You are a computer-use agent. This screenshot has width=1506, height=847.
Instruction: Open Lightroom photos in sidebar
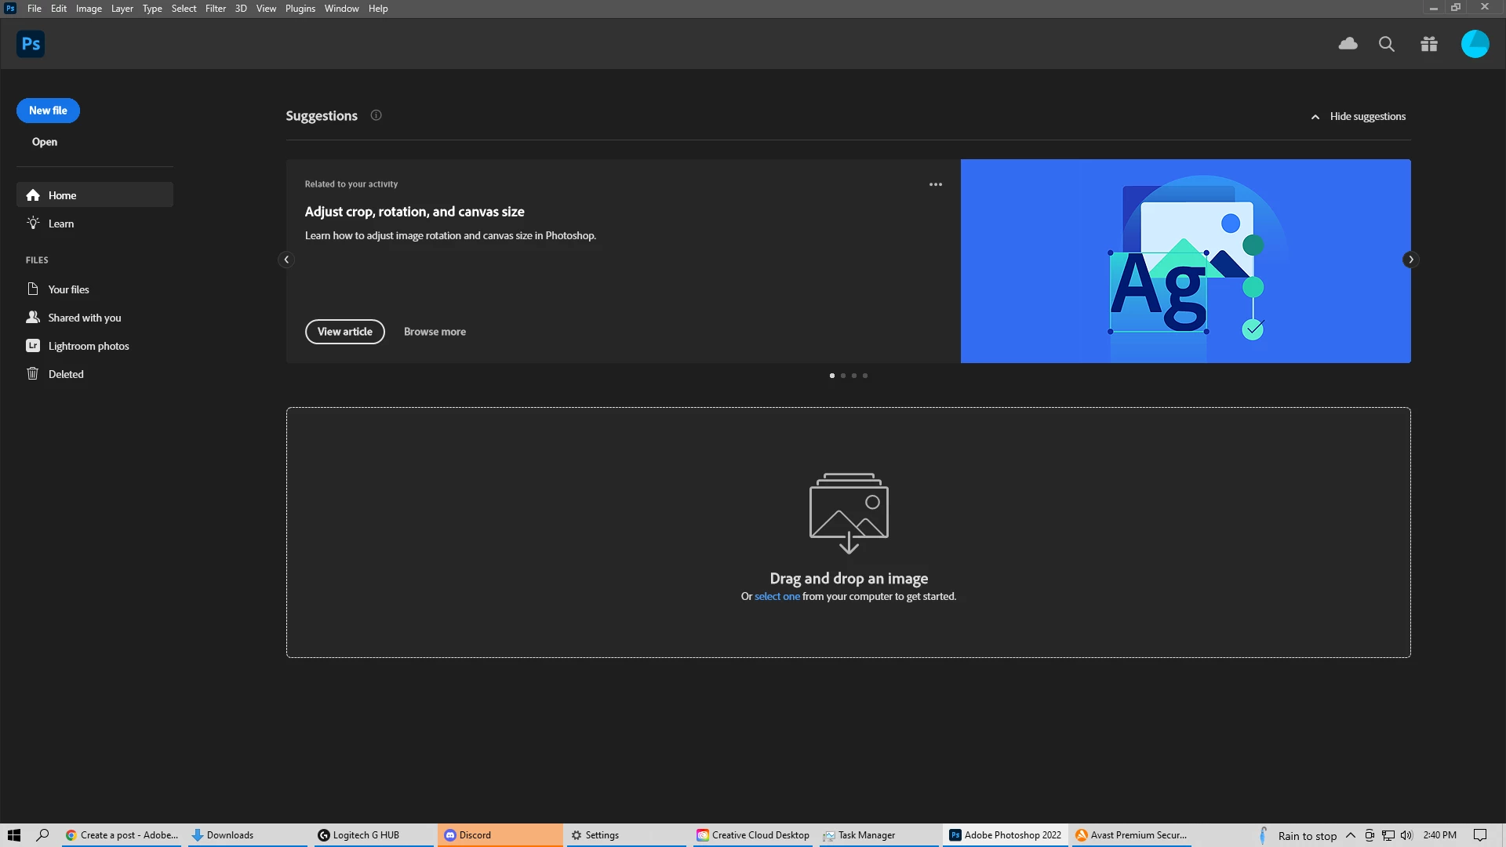click(x=88, y=346)
